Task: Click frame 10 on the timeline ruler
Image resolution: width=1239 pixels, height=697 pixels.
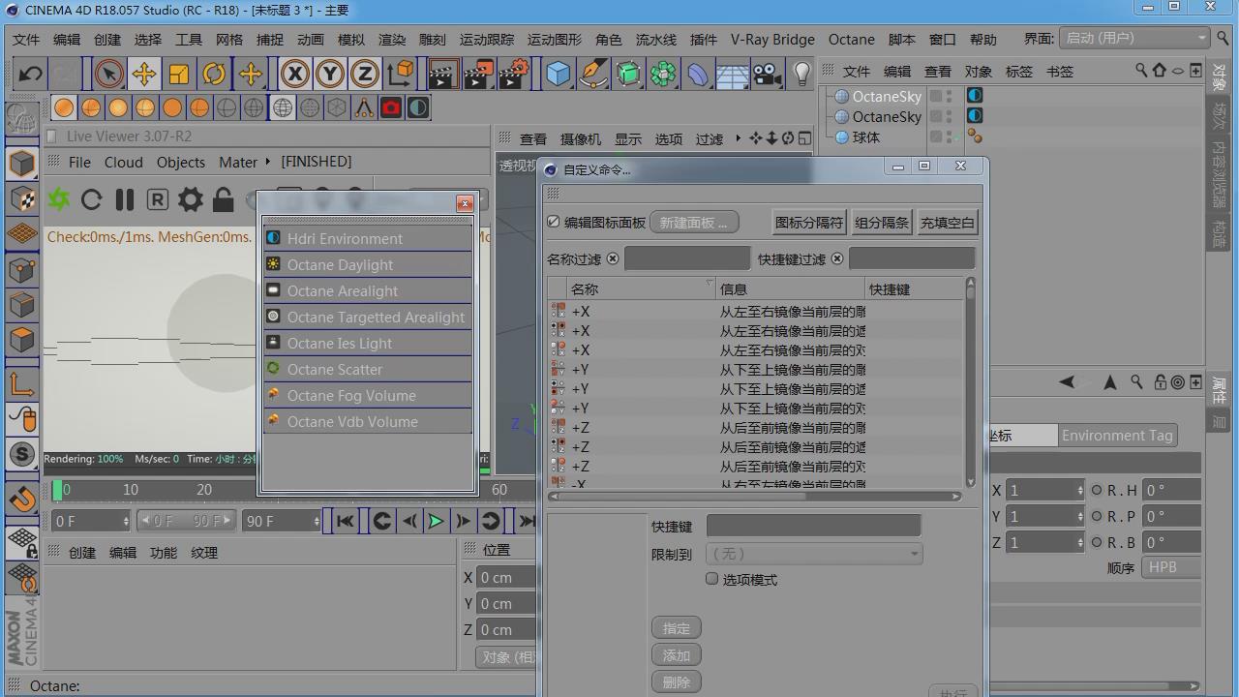Action: point(131,490)
